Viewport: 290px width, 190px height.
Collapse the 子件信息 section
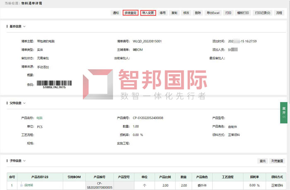click(24, 161)
